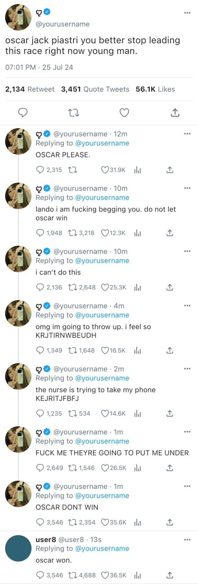
Task: Open user8's round profile avatar
Action: point(18,548)
